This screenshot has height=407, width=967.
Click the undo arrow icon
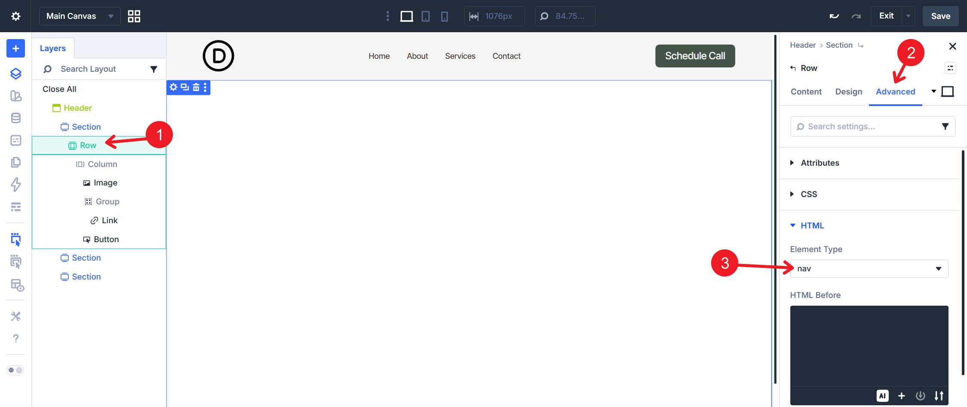coord(835,15)
